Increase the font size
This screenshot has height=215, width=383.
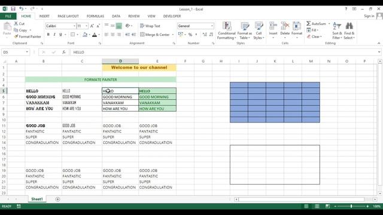92,26
